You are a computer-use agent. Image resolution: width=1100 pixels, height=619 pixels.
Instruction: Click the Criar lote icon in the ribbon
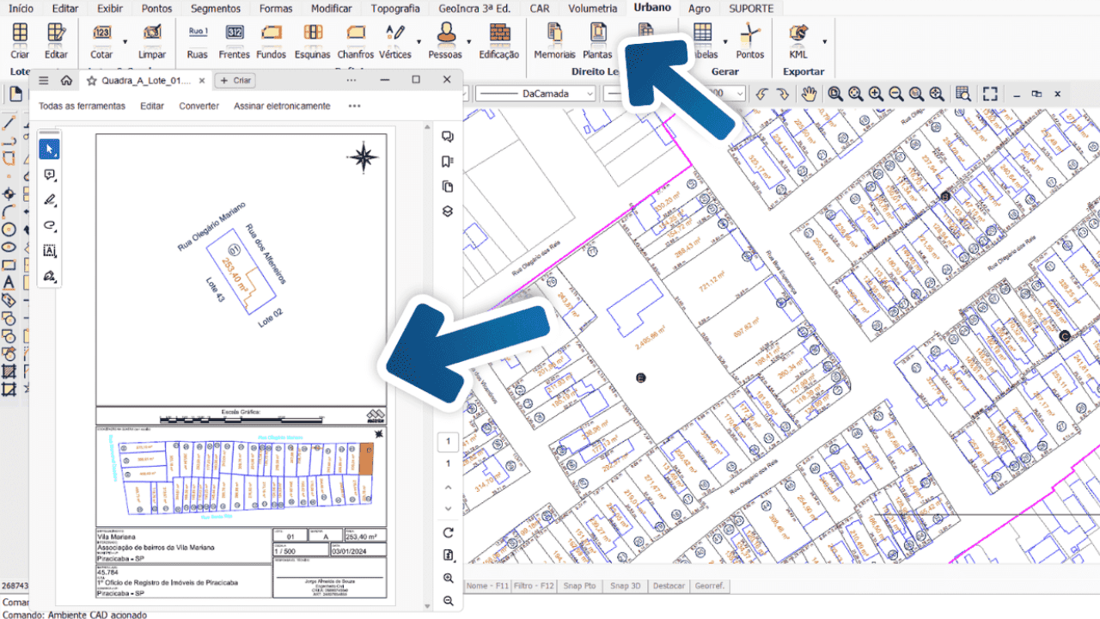[20, 34]
